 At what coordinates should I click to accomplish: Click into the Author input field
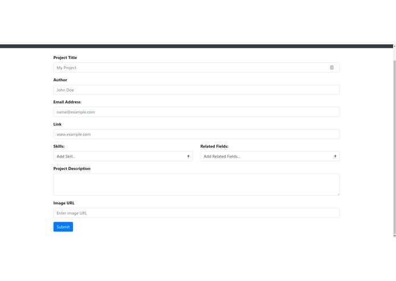(196, 90)
